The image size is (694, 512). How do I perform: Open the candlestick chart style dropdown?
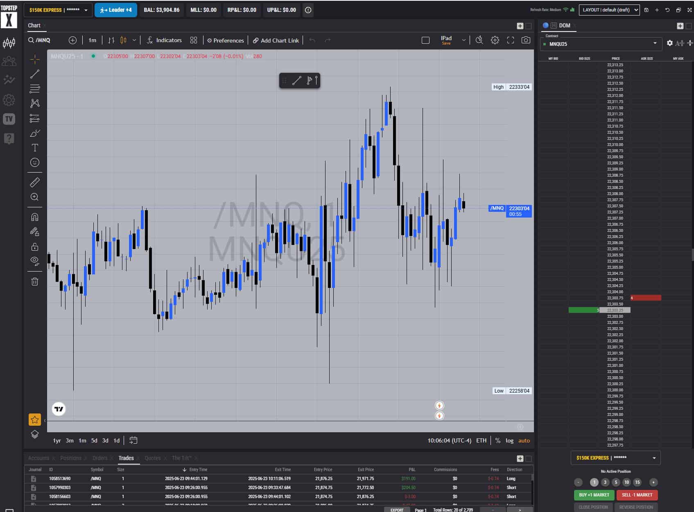click(134, 40)
